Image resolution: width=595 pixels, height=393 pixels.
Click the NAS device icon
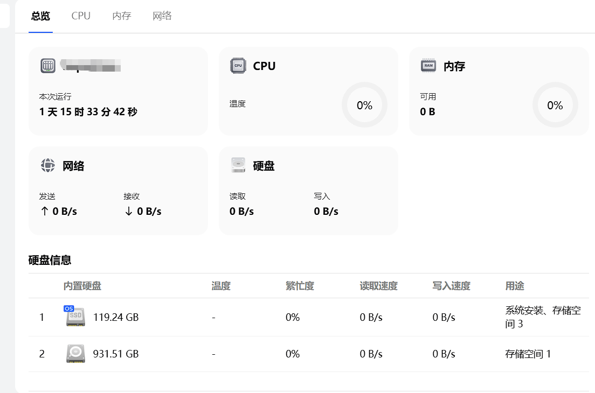(x=48, y=66)
